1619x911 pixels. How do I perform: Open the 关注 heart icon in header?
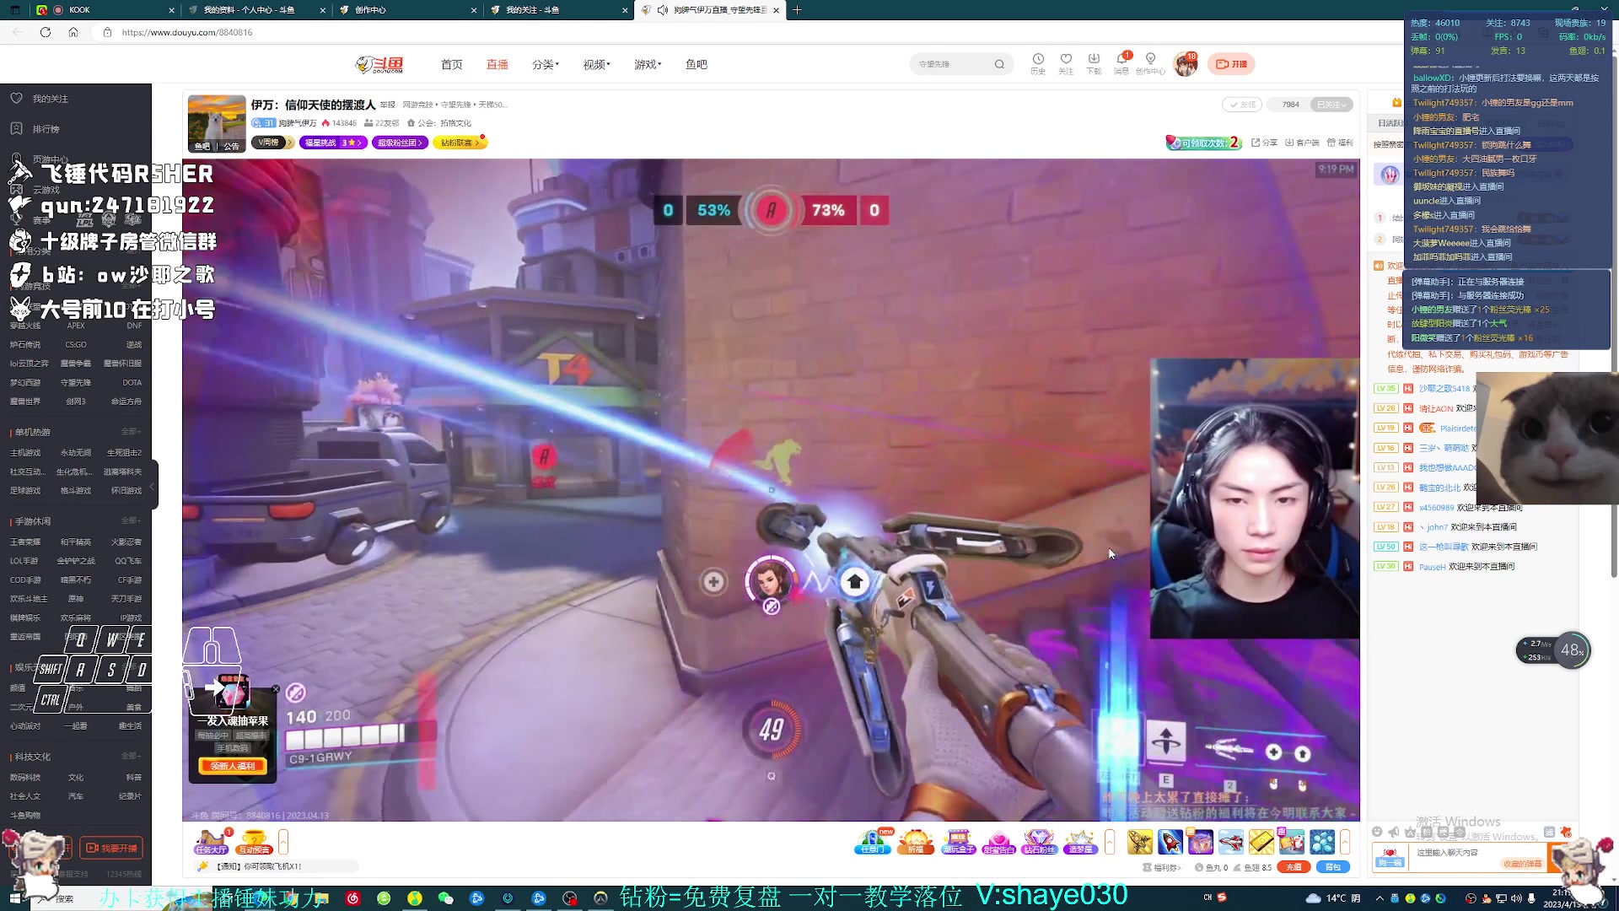pos(1066,63)
